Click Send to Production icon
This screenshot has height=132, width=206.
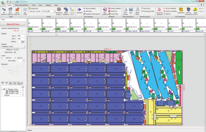pyautogui.click(x=189, y=12)
